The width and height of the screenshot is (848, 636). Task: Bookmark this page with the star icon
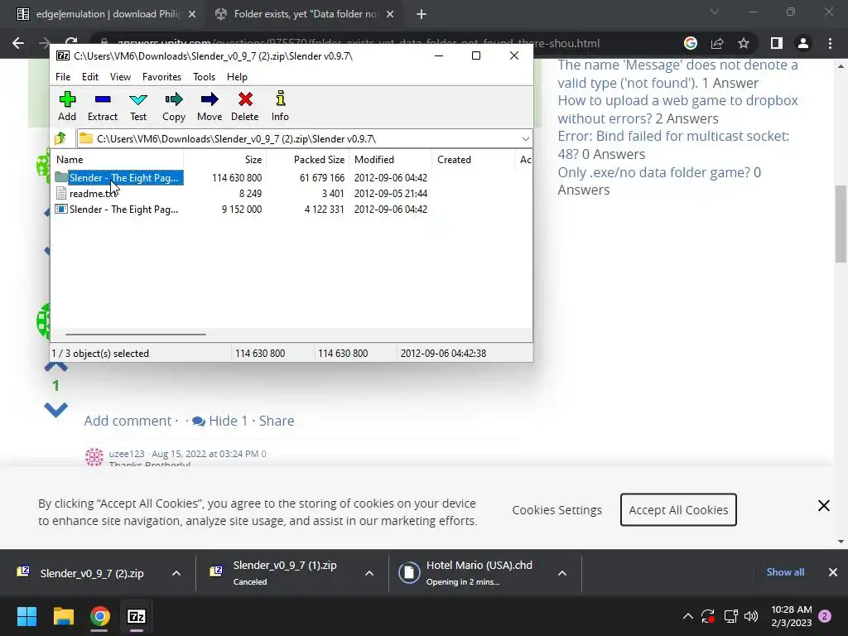(x=744, y=43)
